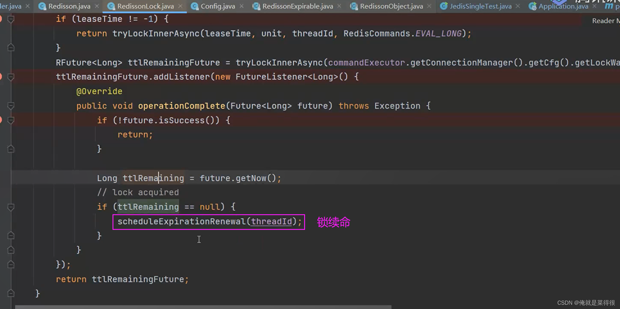This screenshot has height=309, width=620.
Task: Click the underlined threadId argument
Action: [271, 221]
